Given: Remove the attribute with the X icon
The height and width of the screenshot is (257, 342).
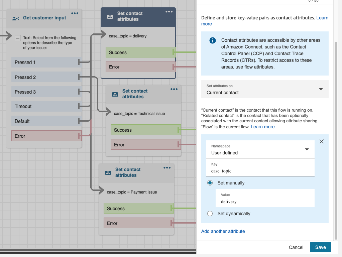Looking at the screenshot, I should coord(322,141).
